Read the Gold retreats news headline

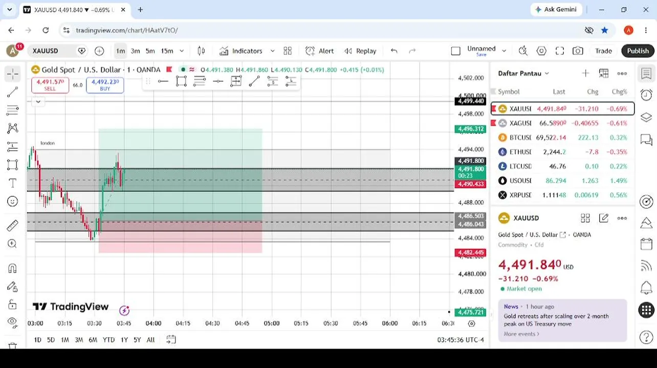[556, 320]
